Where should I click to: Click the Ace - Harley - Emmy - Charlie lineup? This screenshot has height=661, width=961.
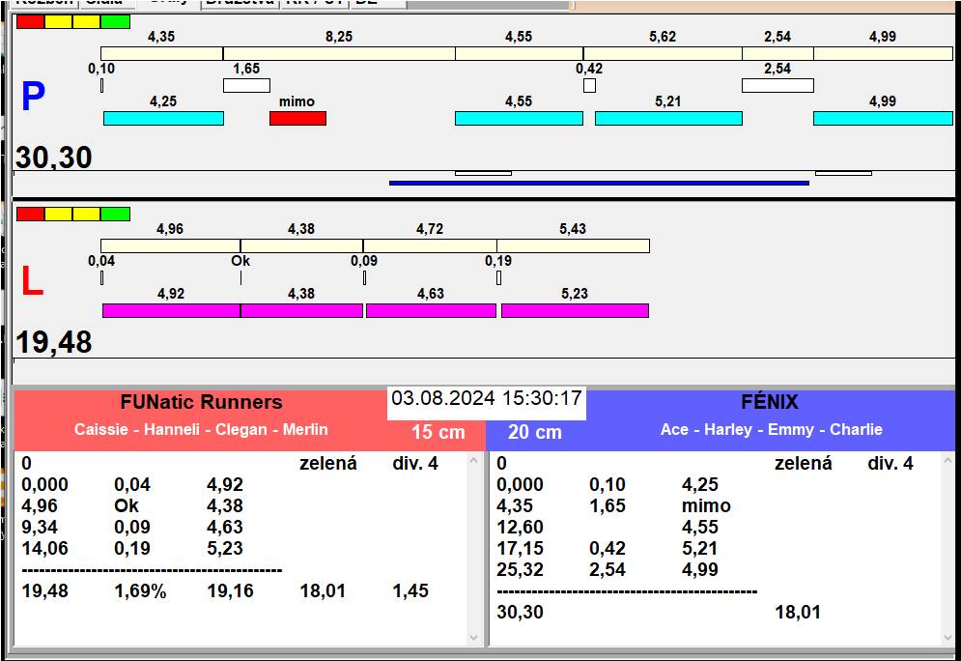click(772, 429)
